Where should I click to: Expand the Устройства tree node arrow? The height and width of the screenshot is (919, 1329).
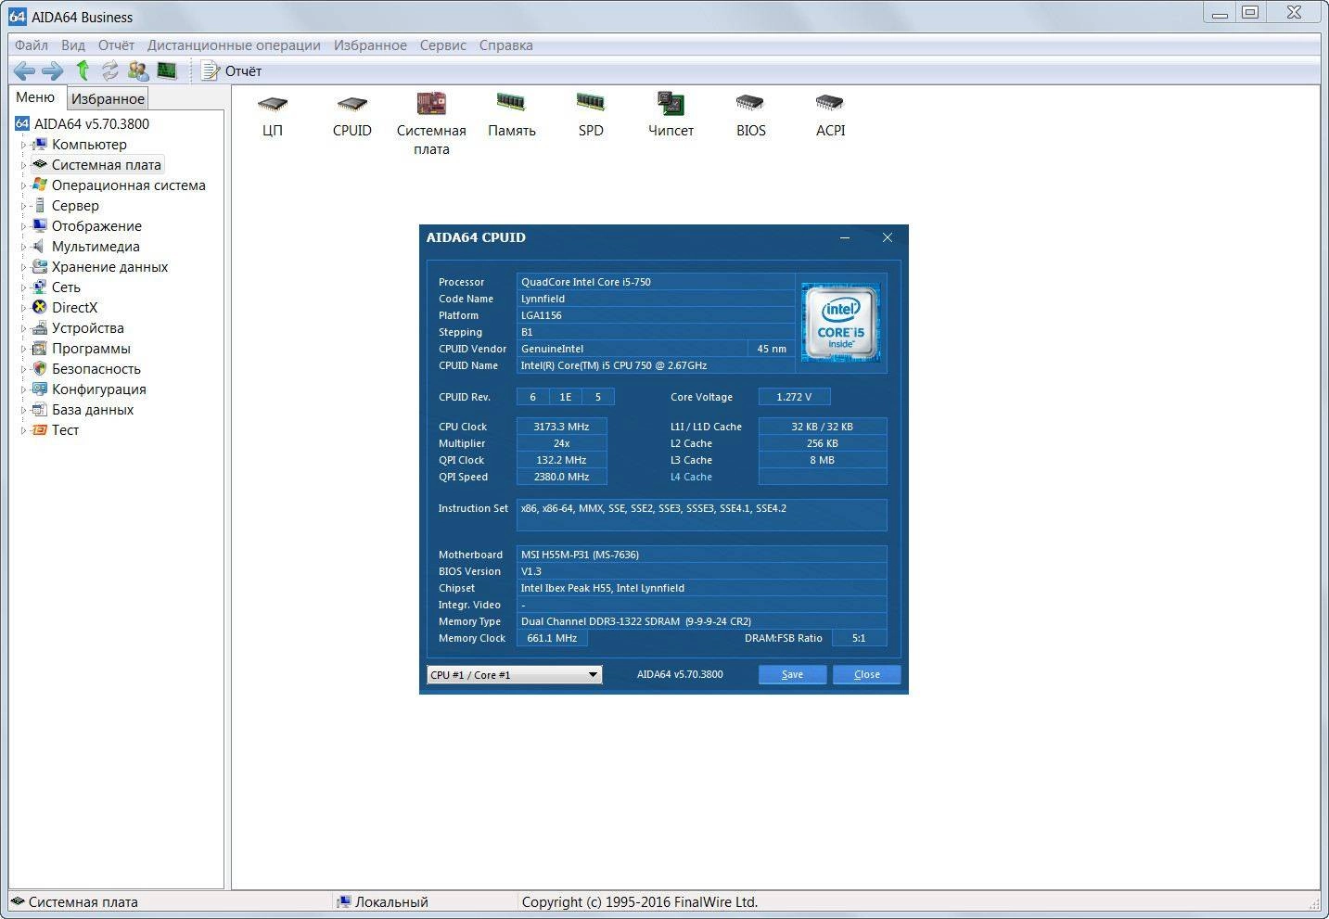pyautogui.click(x=23, y=328)
